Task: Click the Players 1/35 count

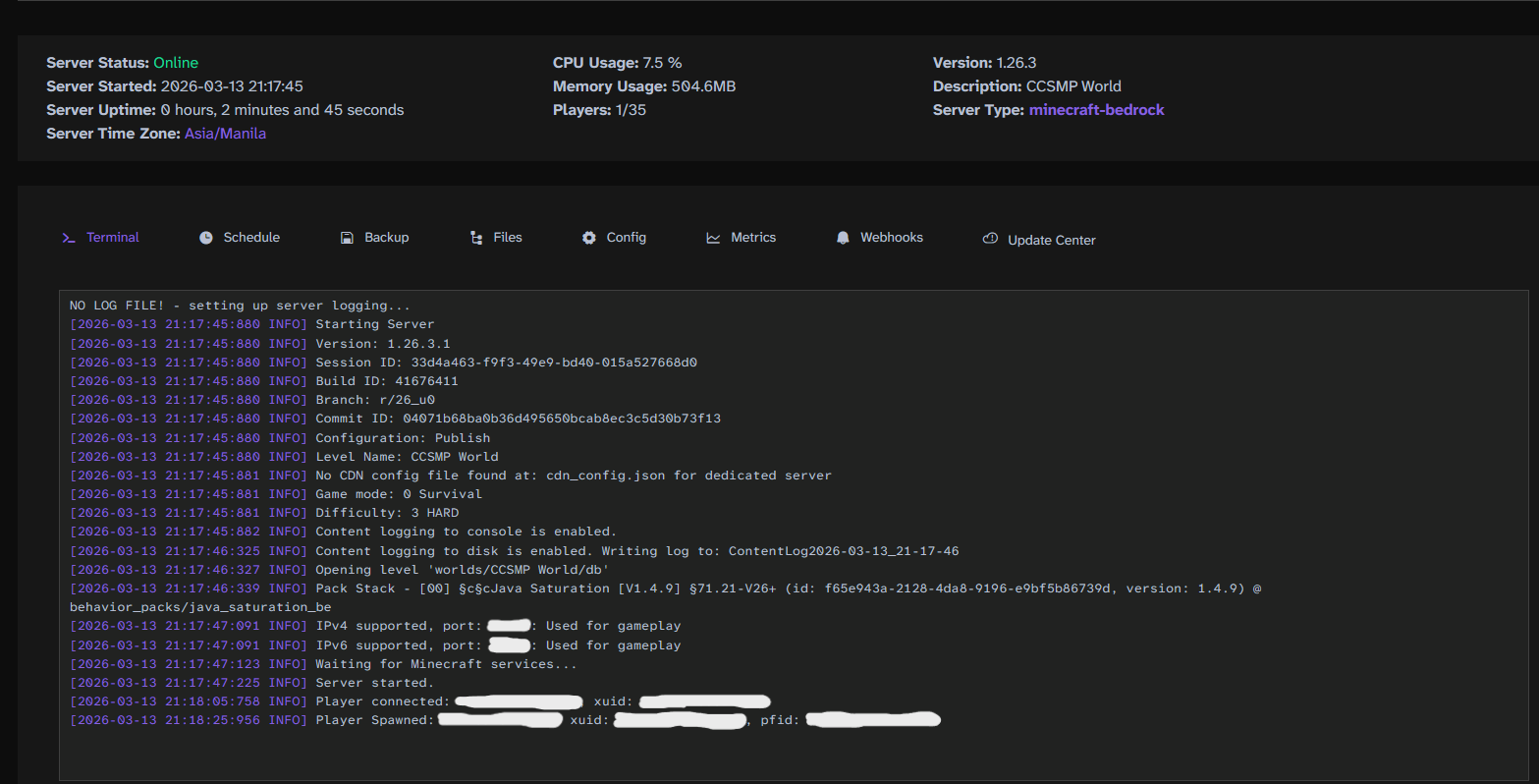Action: click(x=631, y=110)
